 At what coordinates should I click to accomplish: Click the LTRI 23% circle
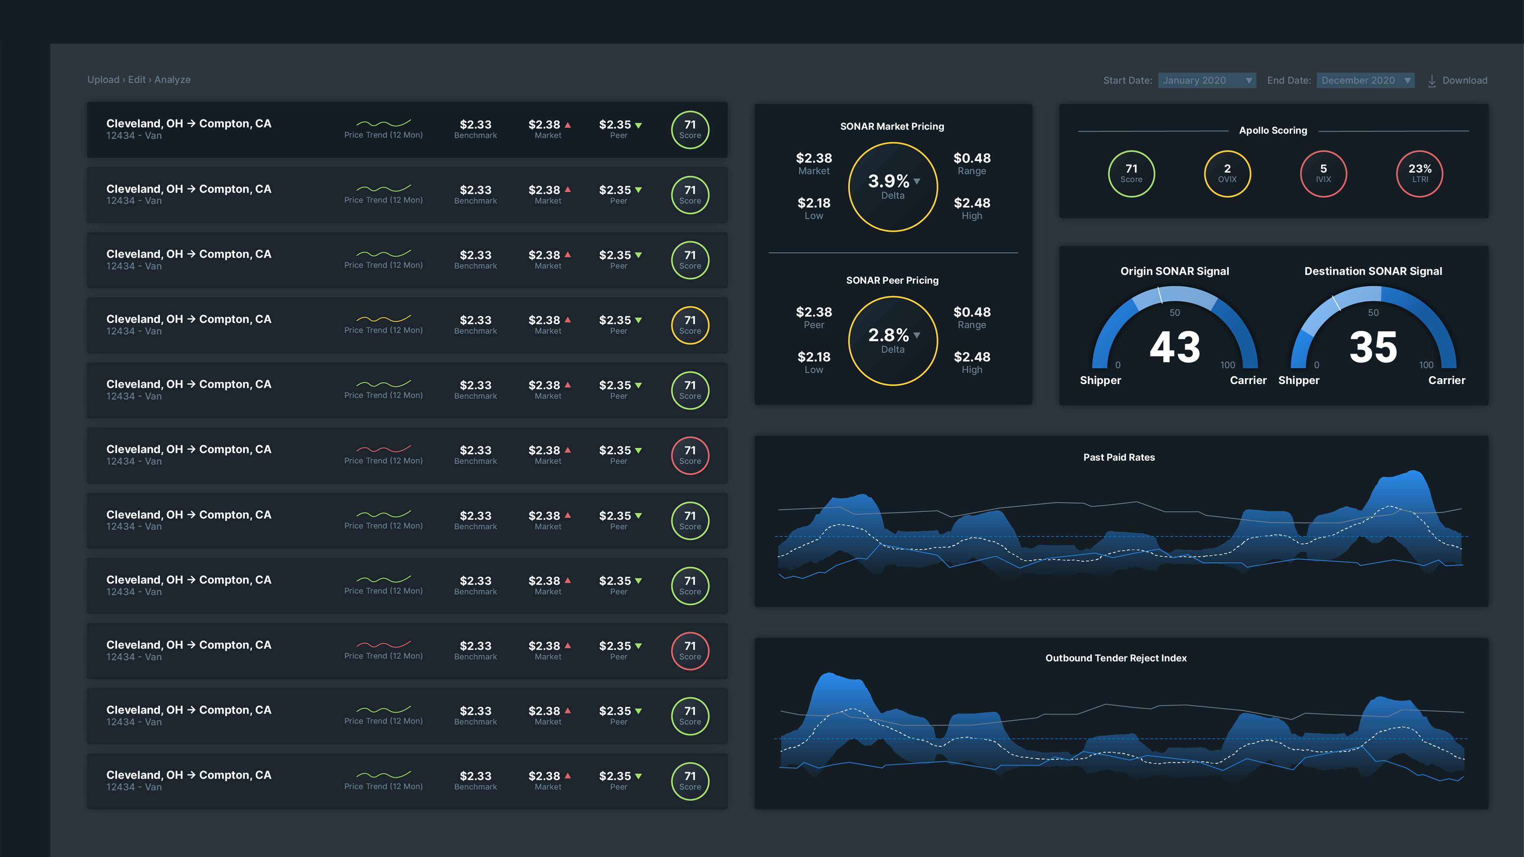(x=1419, y=173)
